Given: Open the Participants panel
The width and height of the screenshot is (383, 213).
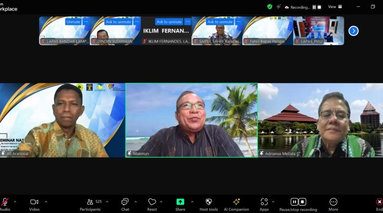Looking at the screenshot, I should click(90, 202).
